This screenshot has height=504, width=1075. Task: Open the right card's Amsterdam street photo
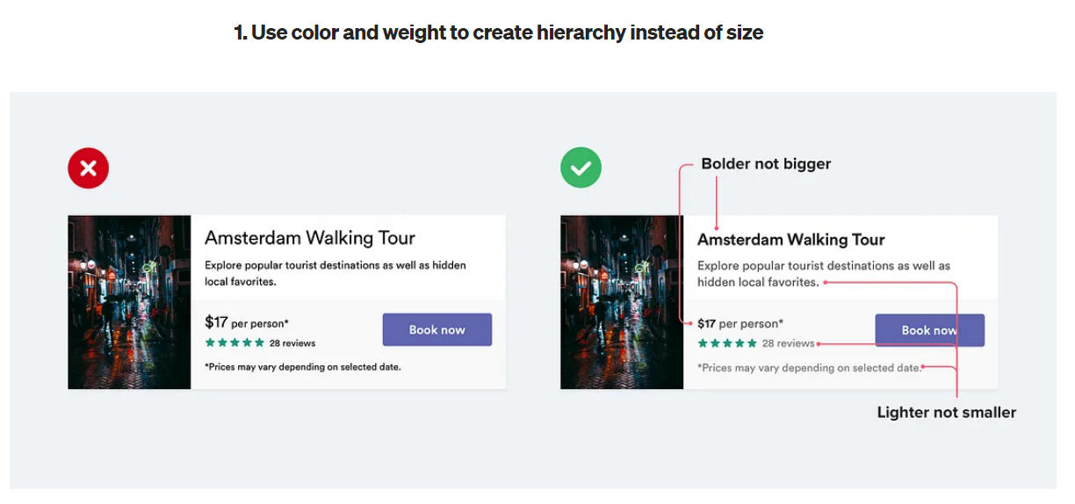coord(622,302)
